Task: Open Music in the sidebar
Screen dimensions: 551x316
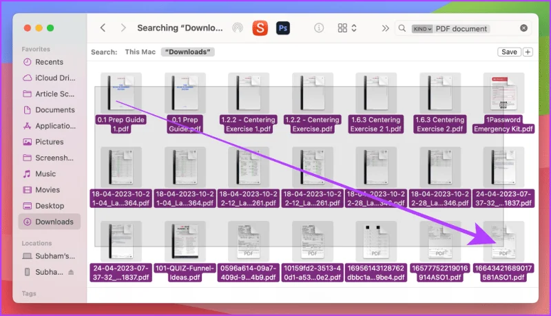Action: (x=49, y=173)
